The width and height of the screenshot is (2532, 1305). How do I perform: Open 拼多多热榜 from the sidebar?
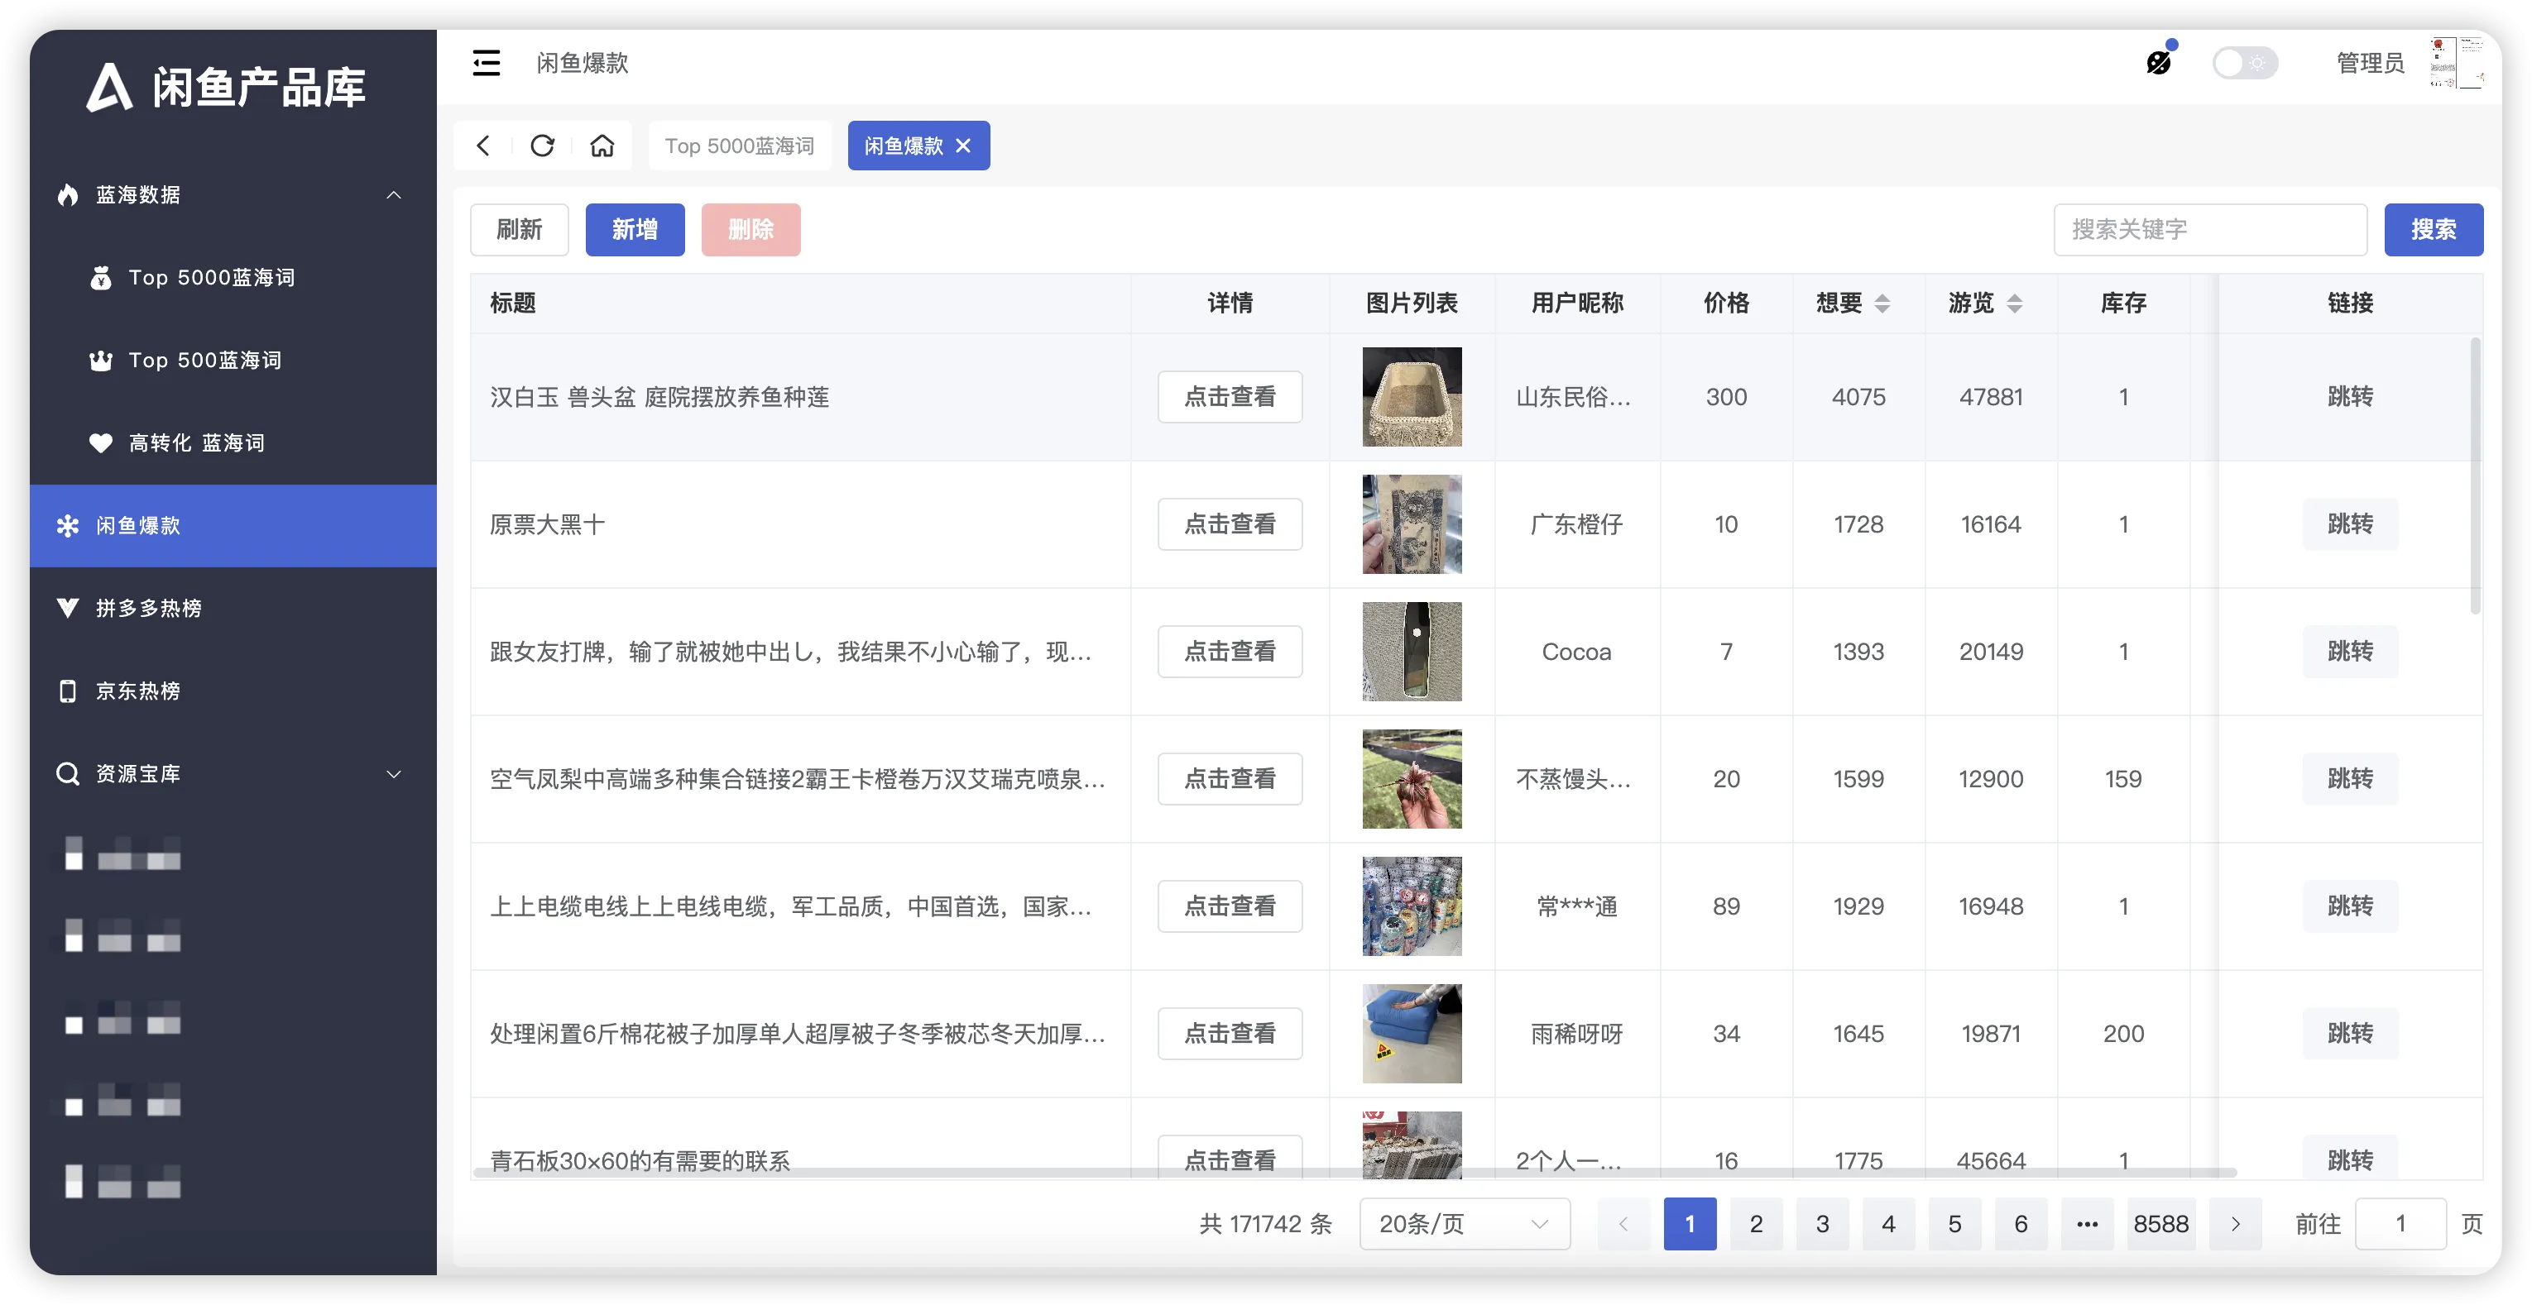147,609
